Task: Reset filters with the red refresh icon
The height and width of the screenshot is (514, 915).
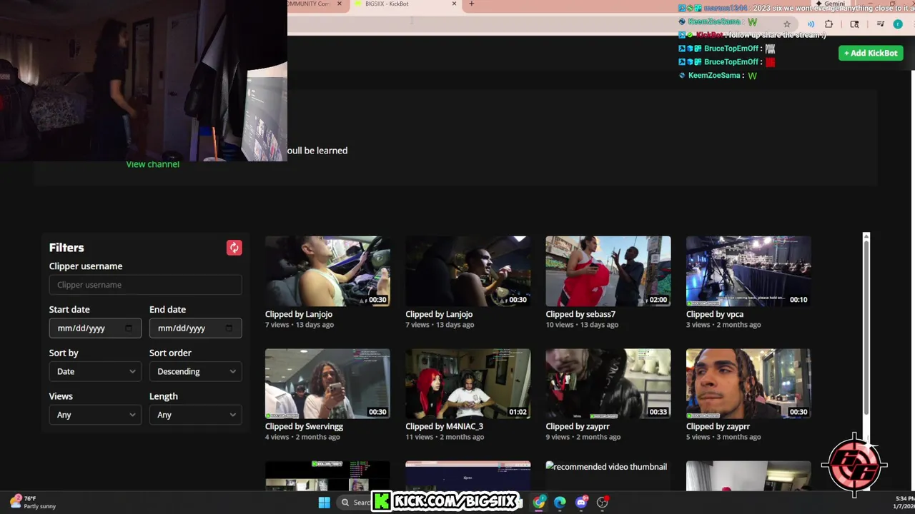Action: (234, 248)
